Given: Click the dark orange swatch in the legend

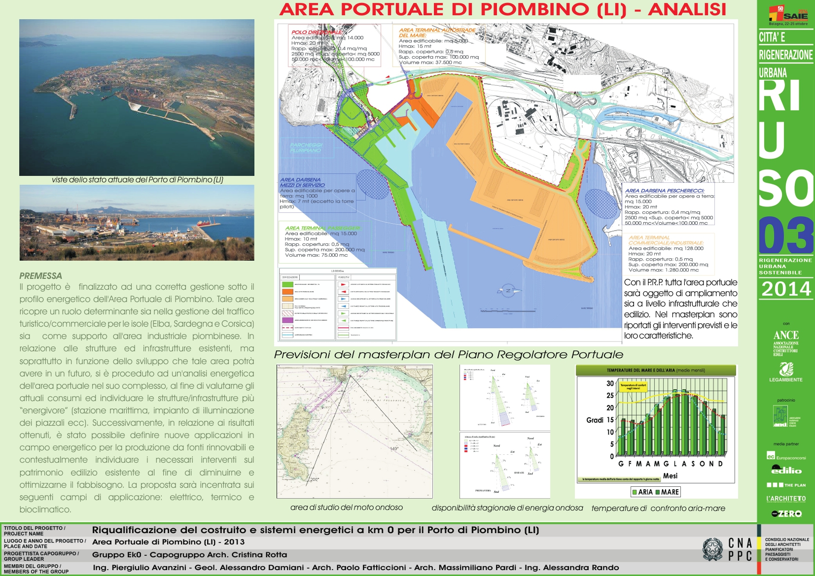Looking at the screenshot, I should 287,292.
